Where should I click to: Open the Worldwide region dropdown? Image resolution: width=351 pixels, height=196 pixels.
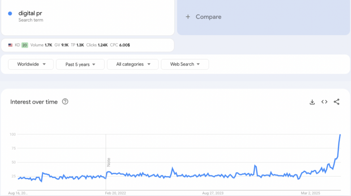tap(30, 64)
